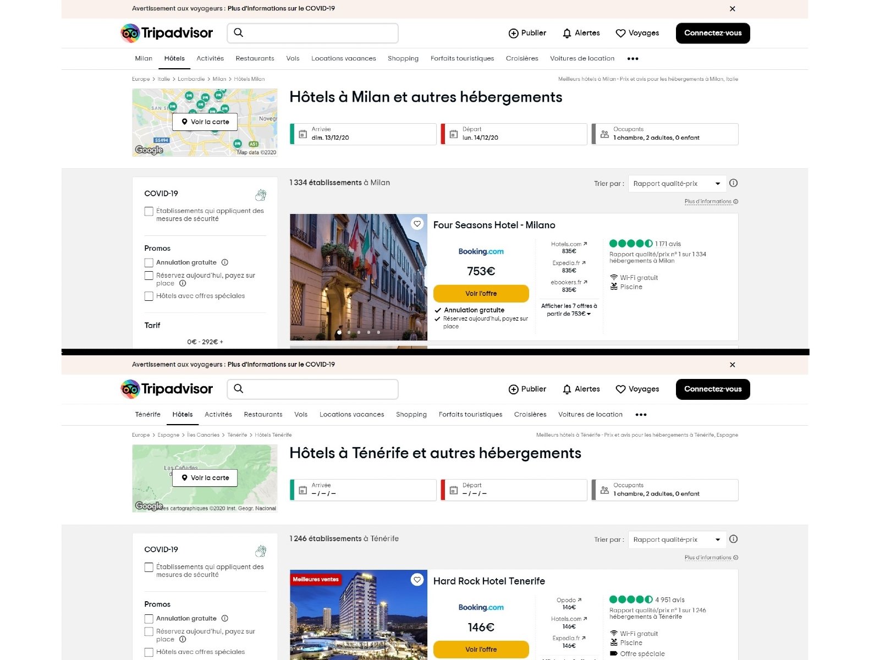Viewport: 880px width, 660px height.
Task: Open Voyages using the heart icon
Action: click(620, 33)
